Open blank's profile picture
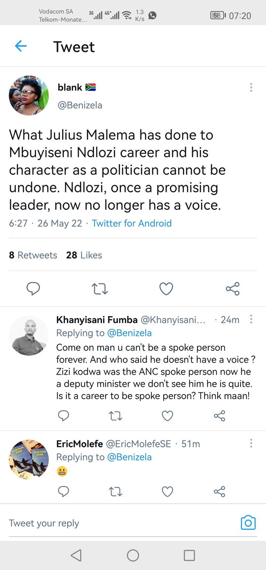Screen dimensions: 266x570 point(29,95)
